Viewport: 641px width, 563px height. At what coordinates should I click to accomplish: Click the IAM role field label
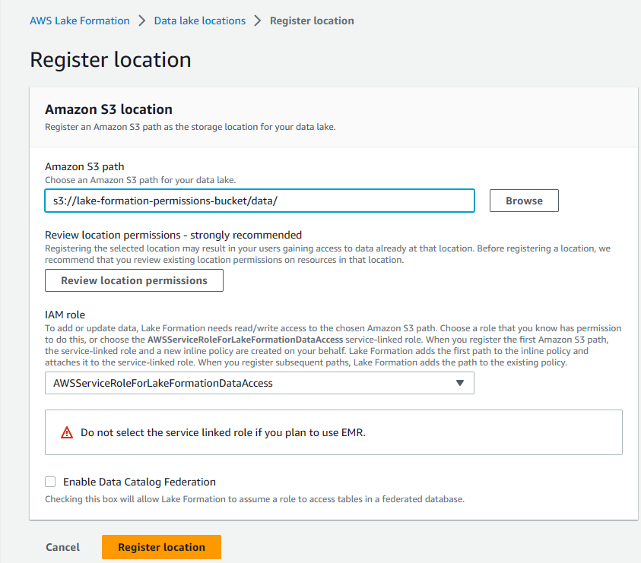click(x=65, y=314)
